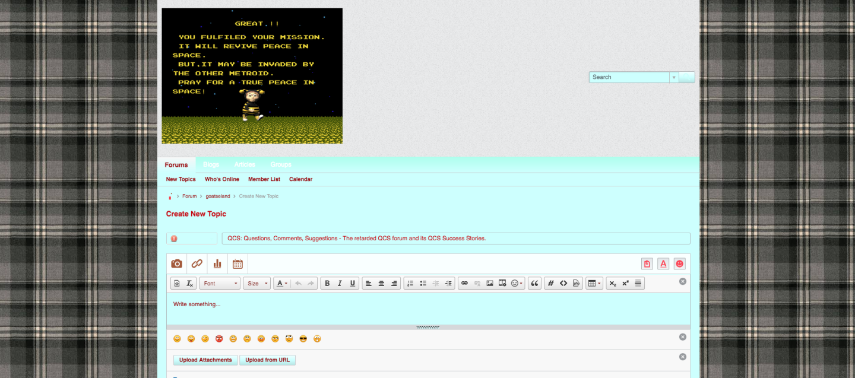Screen dimensions: 855x378
Task: Align text right
Action: [x=394, y=284]
